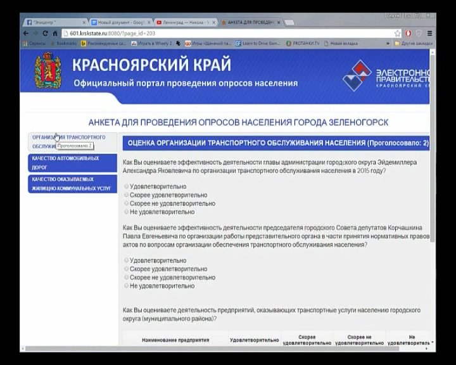Choose Скорее не удовлетворительно for the Корчашкин question
The width and height of the screenshot is (456, 365).
tap(126, 277)
